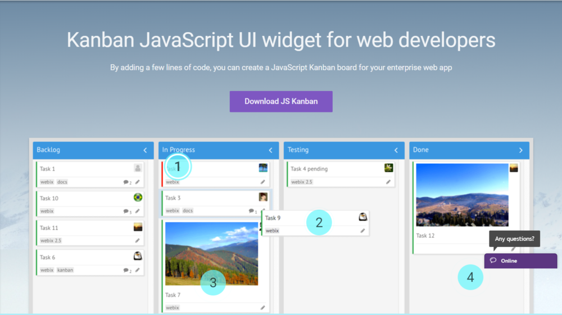The image size is (562, 315).
Task: Click the penguin avatar on Task 6
Action: [x=138, y=256]
